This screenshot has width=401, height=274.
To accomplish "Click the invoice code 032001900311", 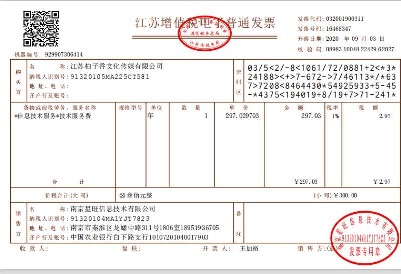I will [345, 19].
